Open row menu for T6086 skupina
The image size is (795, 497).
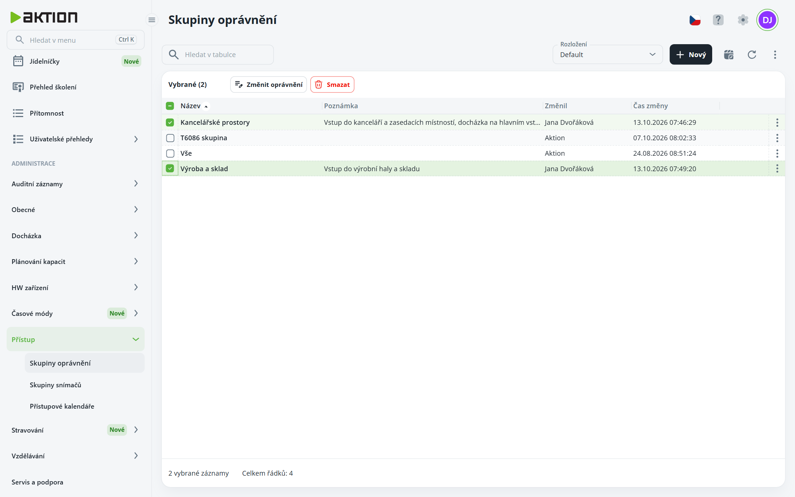777,138
